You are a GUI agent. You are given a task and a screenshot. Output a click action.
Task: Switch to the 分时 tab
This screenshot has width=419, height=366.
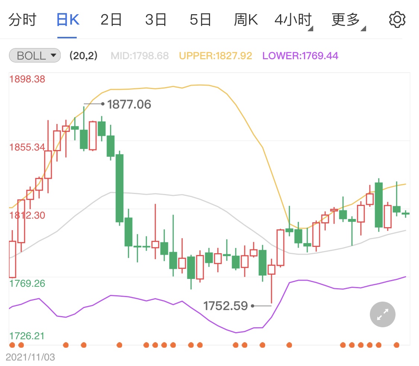coord(22,20)
